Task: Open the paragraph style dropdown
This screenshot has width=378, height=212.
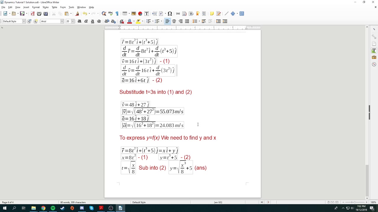Action: 24,21
